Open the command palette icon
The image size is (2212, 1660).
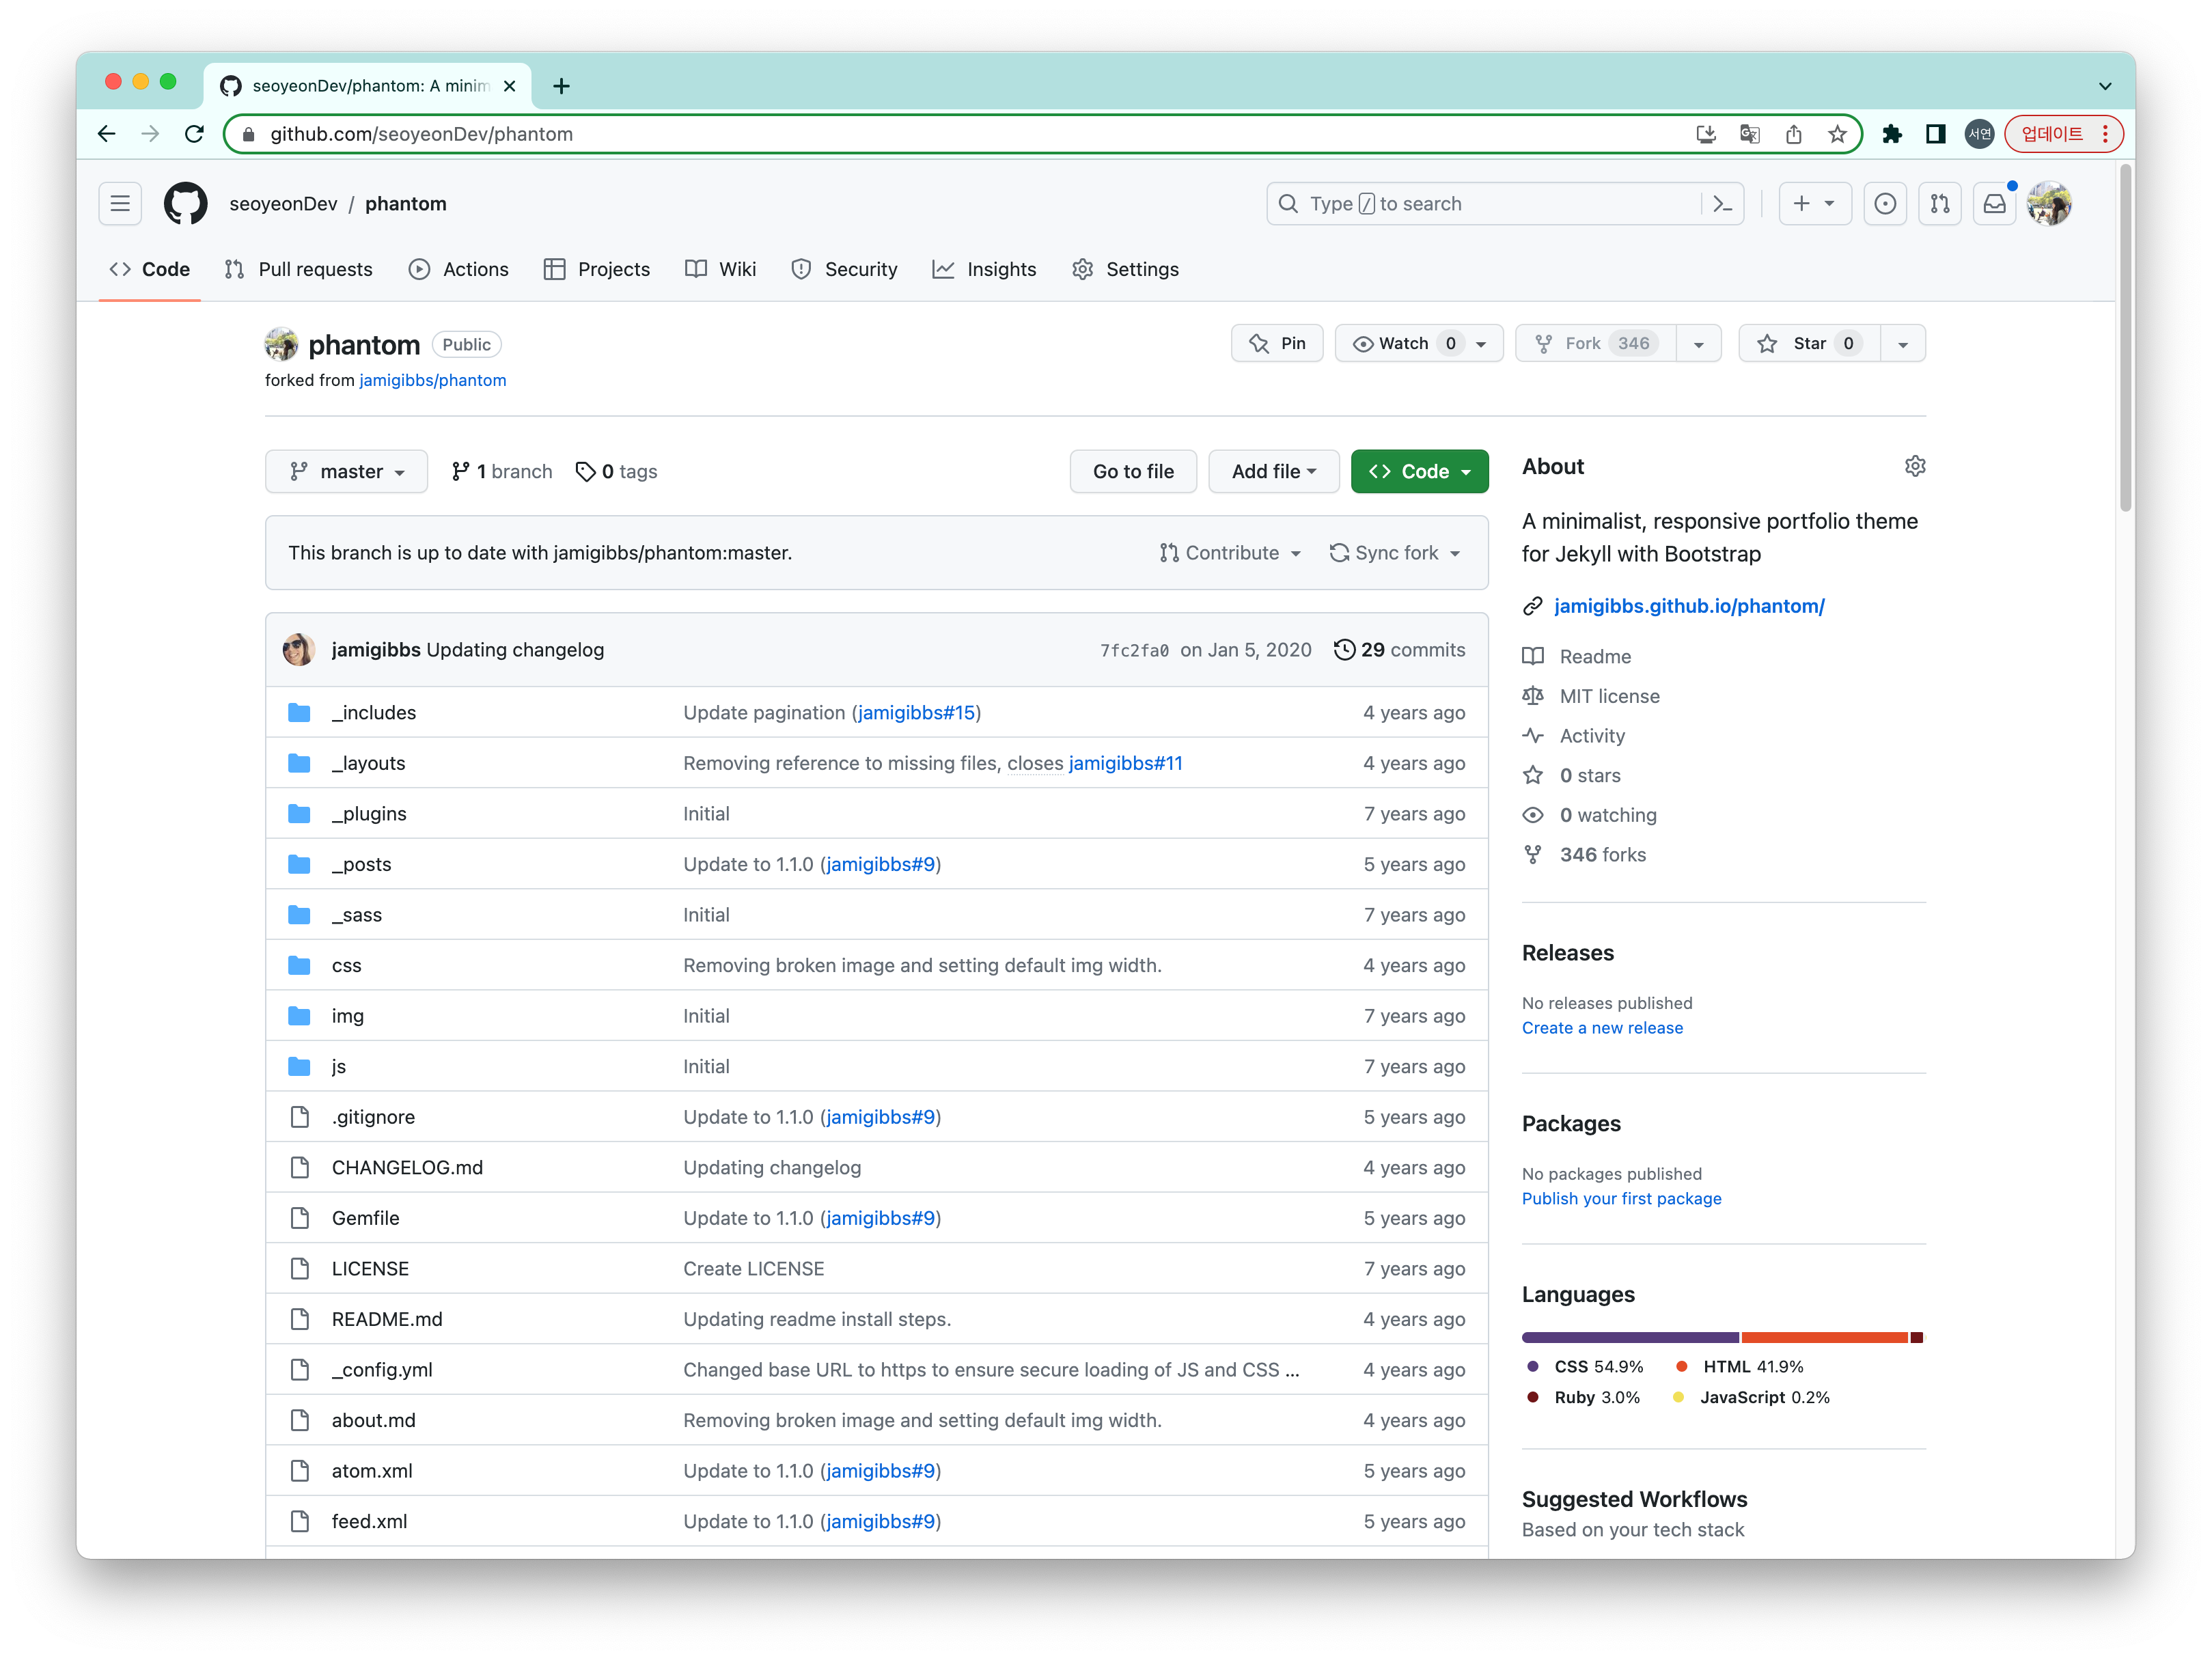pyautogui.click(x=1722, y=203)
